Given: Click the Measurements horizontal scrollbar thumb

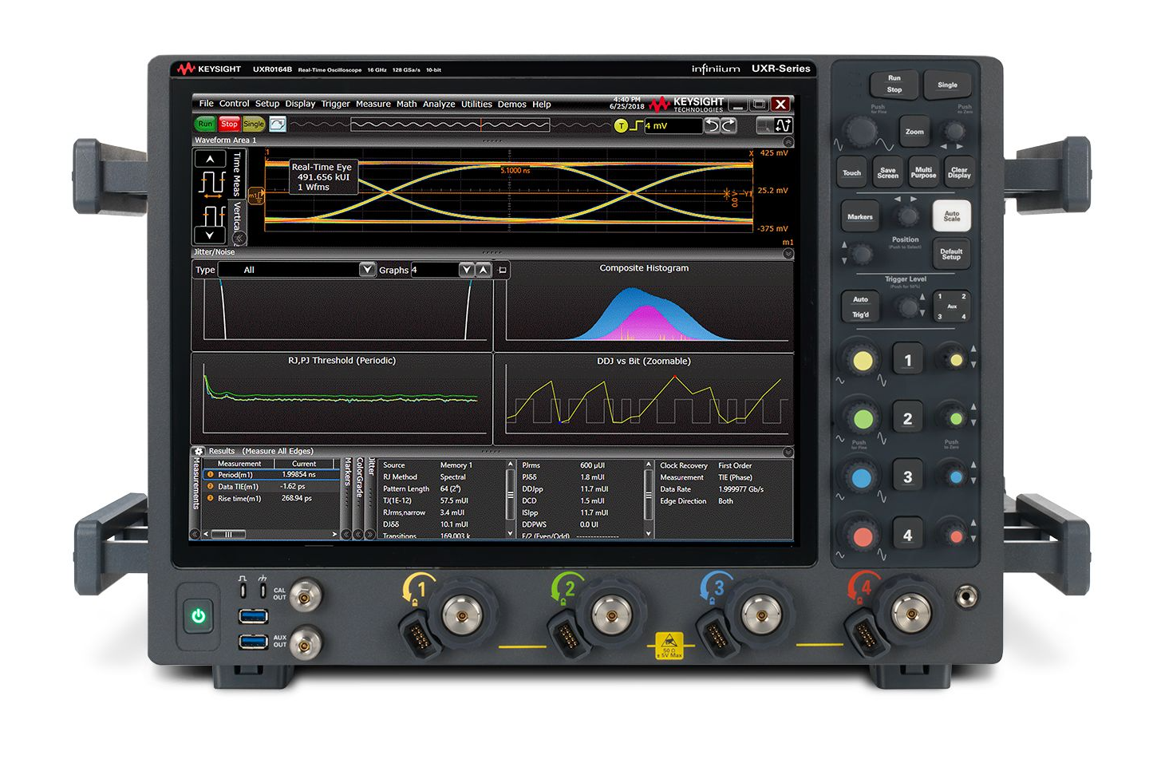Looking at the screenshot, I should click(x=228, y=535).
